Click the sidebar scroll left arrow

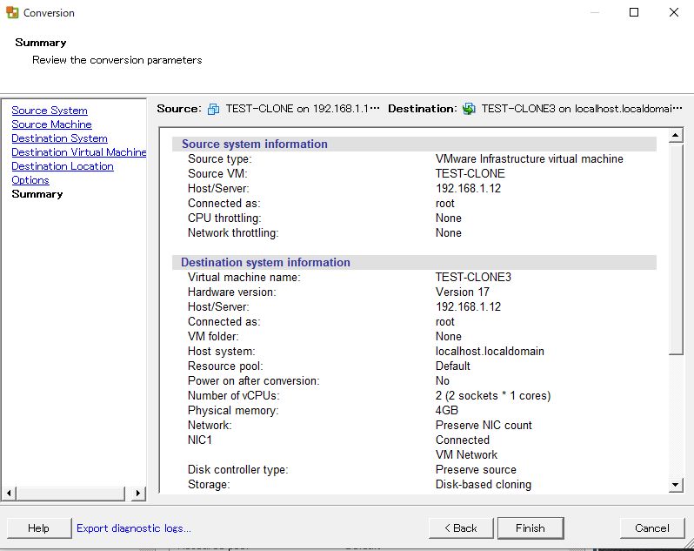(x=9, y=493)
